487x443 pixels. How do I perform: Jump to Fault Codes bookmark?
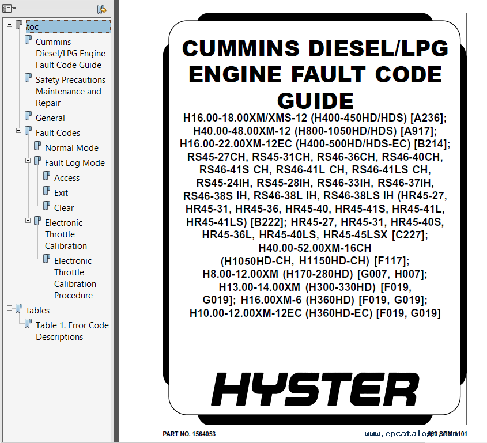pyautogui.click(x=58, y=133)
